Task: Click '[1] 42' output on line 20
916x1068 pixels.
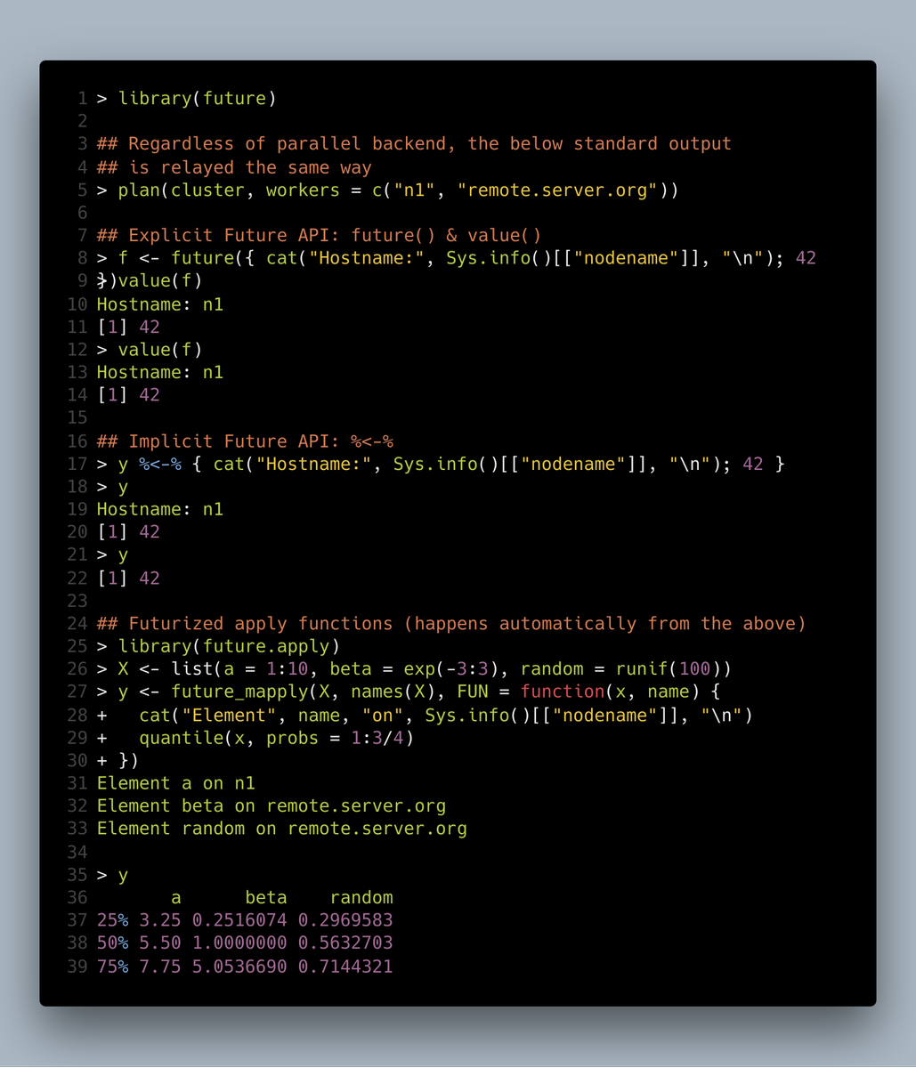Action: pyautogui.click(x=128, y=531)
